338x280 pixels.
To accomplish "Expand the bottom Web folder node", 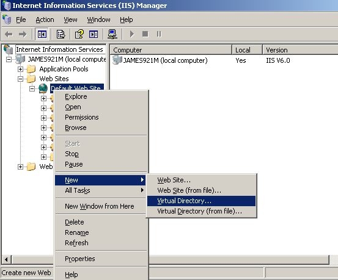I will pos(21,167).
